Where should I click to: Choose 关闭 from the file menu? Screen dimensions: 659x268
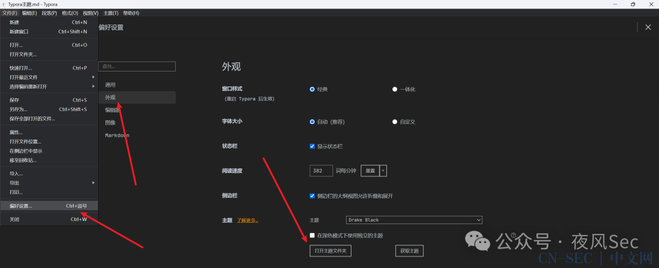click(49, 219)
